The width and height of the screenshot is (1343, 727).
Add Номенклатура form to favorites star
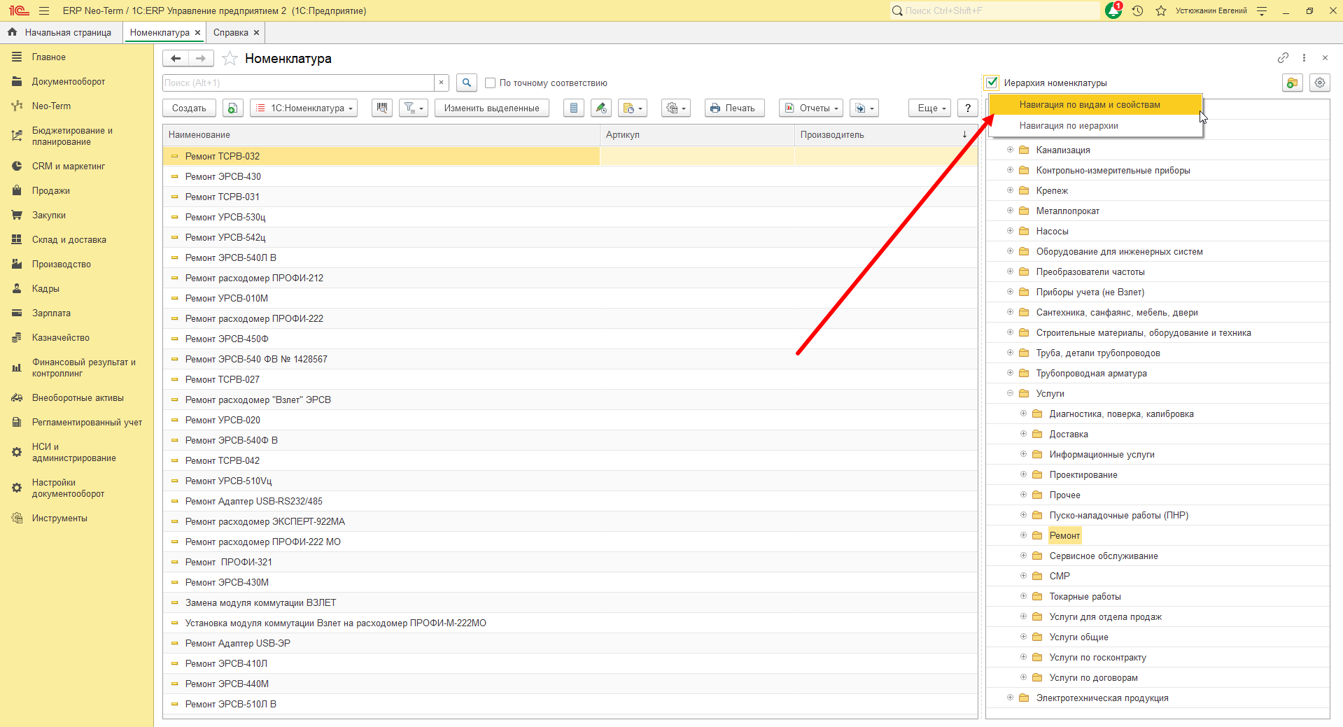[x=230, y=59]
